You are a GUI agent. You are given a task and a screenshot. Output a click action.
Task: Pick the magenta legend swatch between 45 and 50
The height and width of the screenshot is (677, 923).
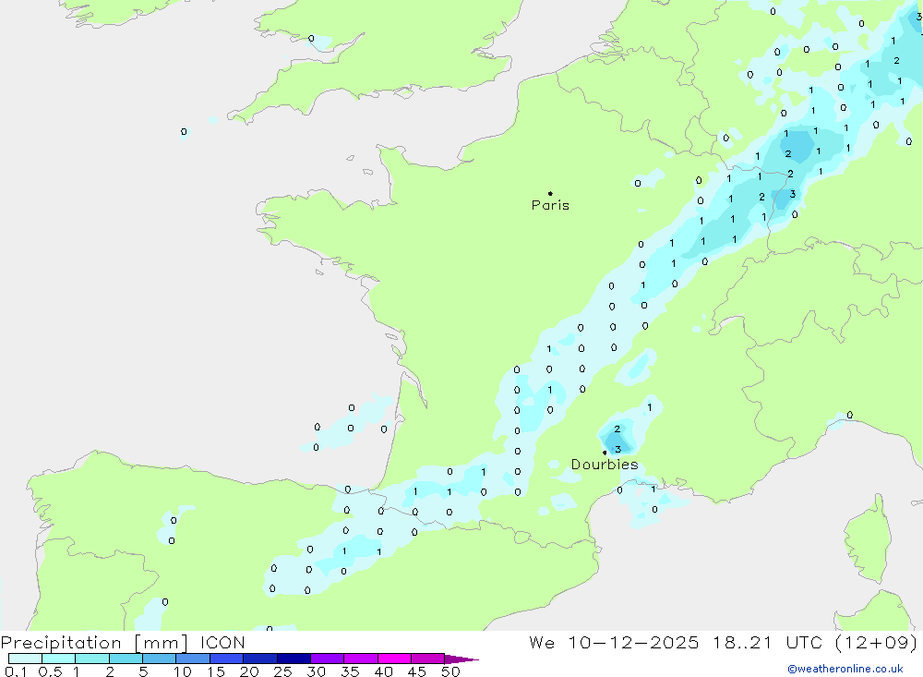427,659
